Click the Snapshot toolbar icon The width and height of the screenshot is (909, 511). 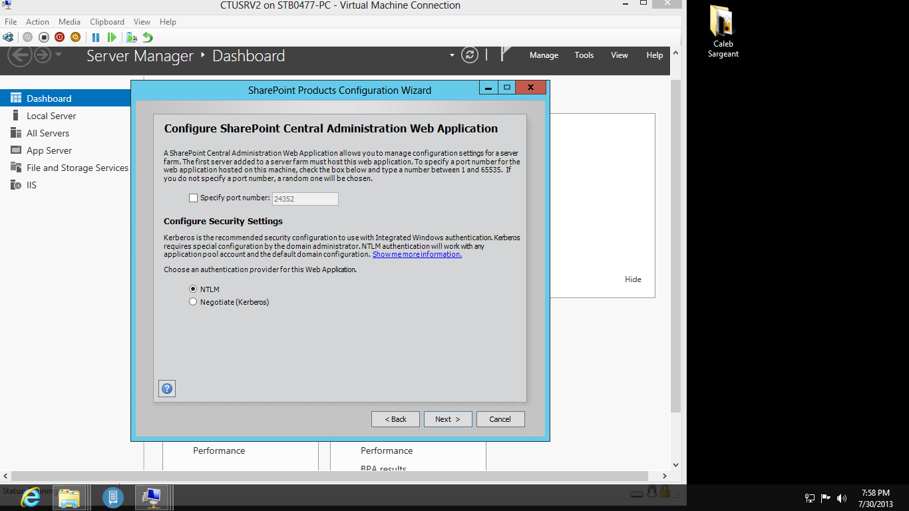point(132,37)
